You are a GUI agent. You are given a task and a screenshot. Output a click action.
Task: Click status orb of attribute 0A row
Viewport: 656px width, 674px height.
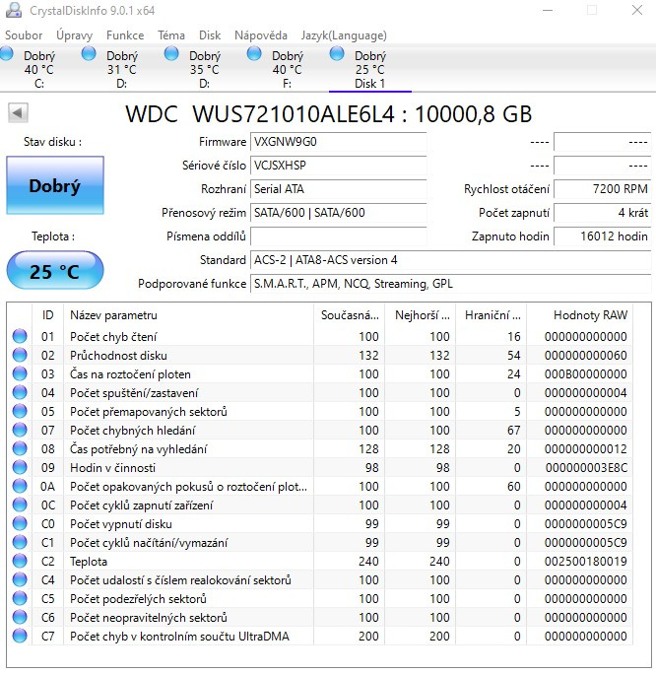20,486
